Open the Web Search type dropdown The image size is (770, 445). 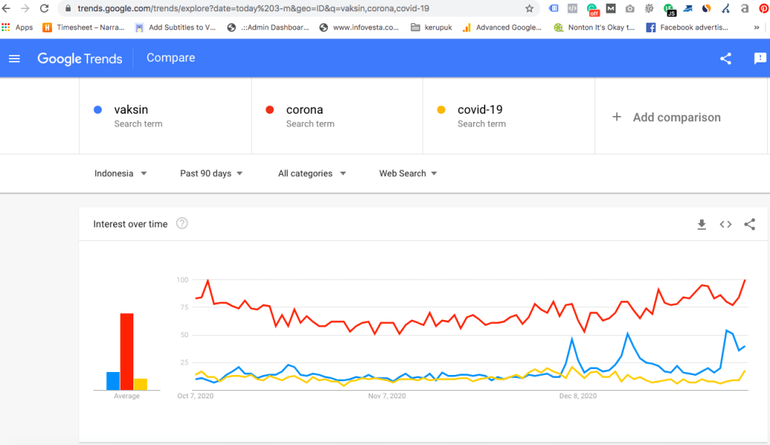[x=408, y=173]
